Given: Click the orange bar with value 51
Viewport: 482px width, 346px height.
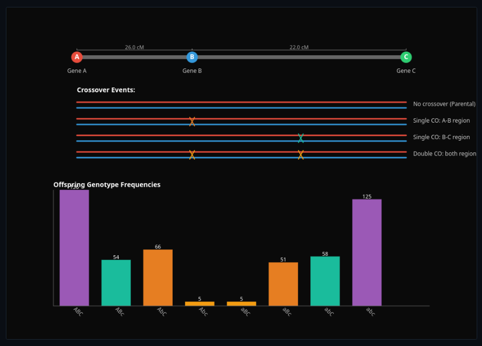Looking at the screenshot, I should (283, 284).
